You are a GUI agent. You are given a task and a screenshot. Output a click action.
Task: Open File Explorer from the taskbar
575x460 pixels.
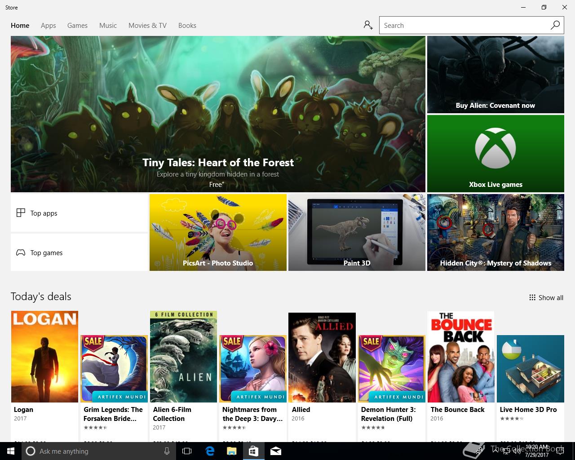231,451
